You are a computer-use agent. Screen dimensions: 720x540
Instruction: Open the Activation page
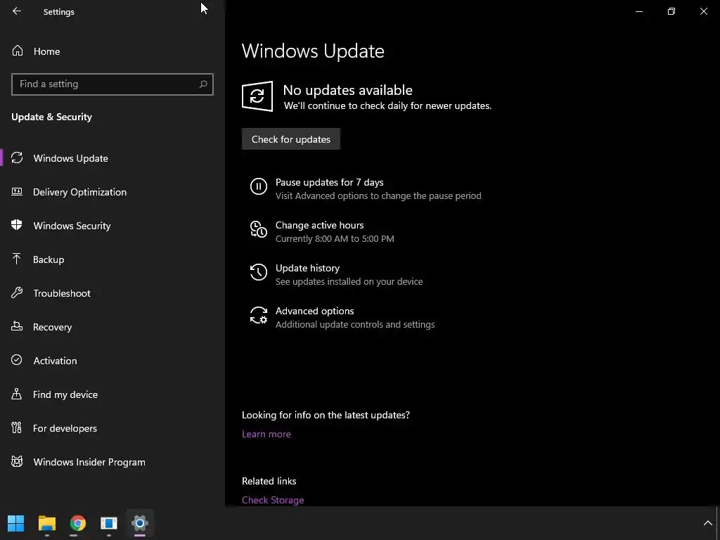click(55, 361)
